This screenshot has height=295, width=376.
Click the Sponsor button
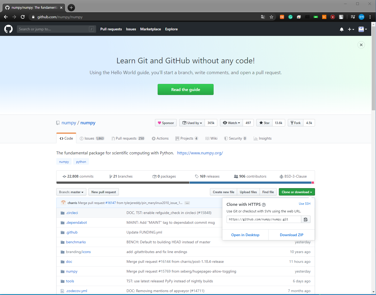click(x=166, y=123)
